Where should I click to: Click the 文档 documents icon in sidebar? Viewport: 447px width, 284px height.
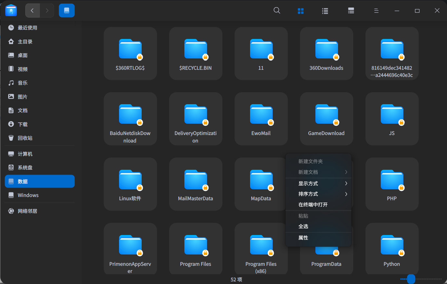point(11,110)
